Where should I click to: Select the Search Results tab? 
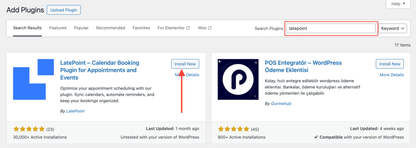[27, 28]
